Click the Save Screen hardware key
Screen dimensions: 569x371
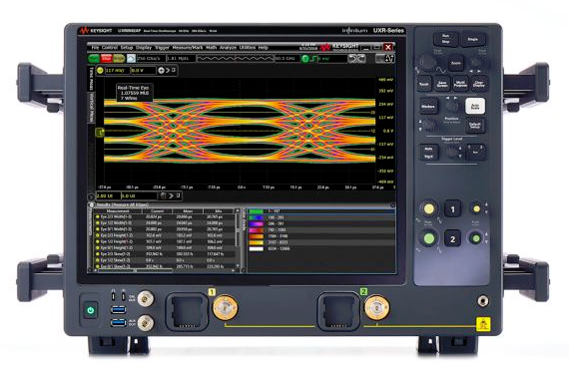[442, 84]
